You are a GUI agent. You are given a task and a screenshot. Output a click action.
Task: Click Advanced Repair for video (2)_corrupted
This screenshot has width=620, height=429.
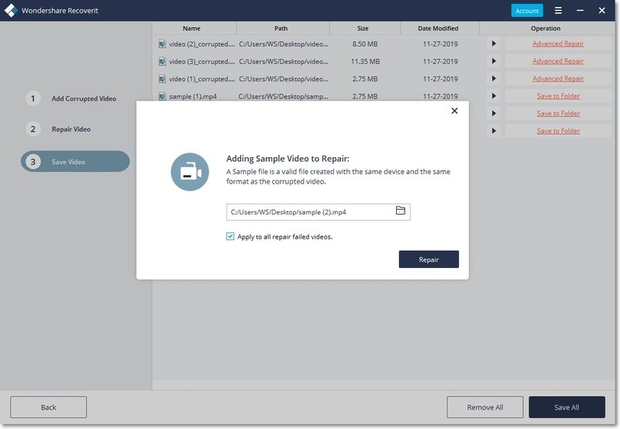point(558,44)
